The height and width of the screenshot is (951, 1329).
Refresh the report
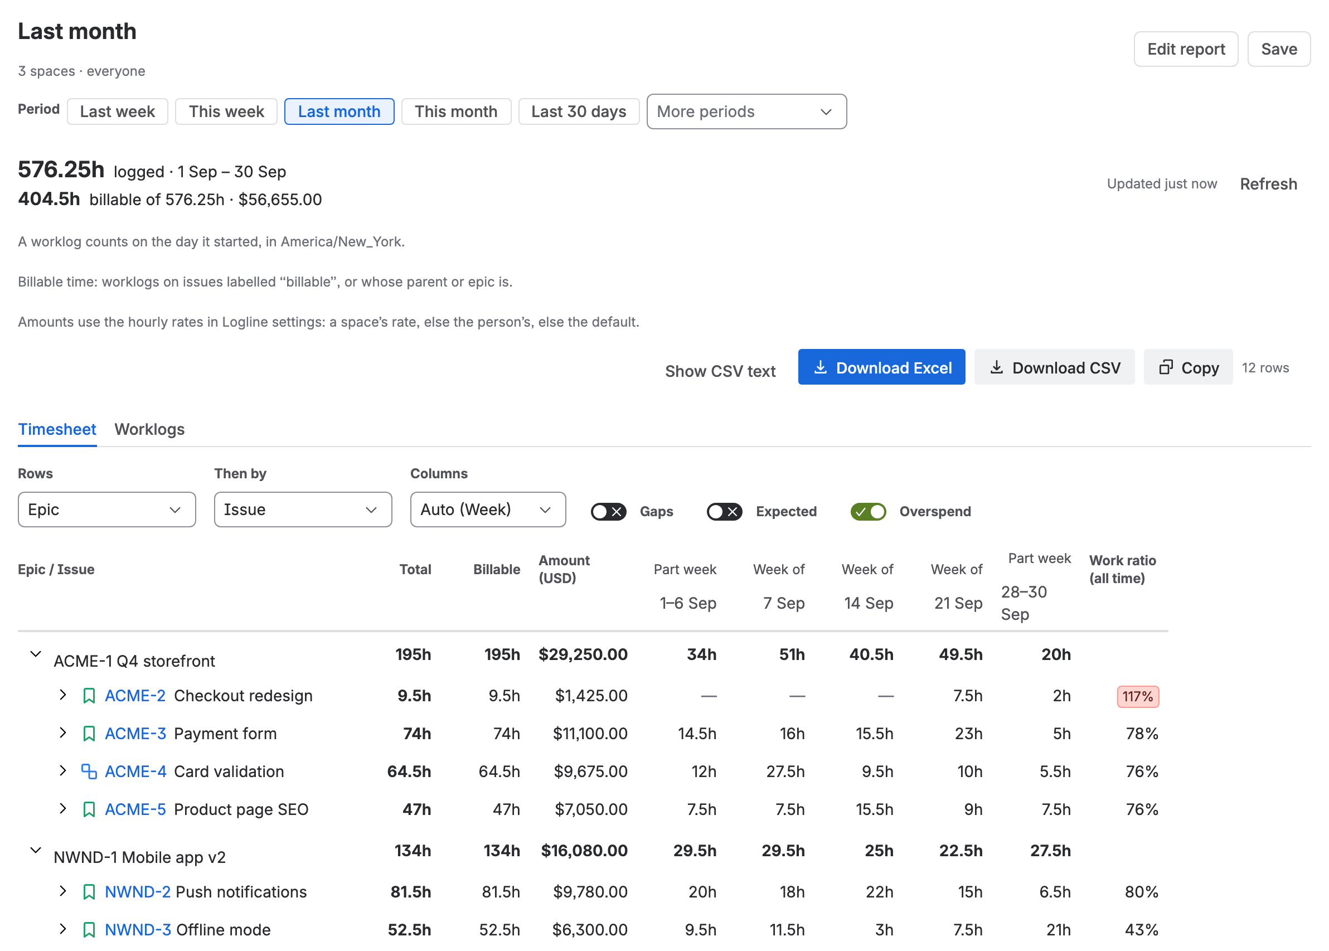pyautogui.click(x=1268, y=184)
